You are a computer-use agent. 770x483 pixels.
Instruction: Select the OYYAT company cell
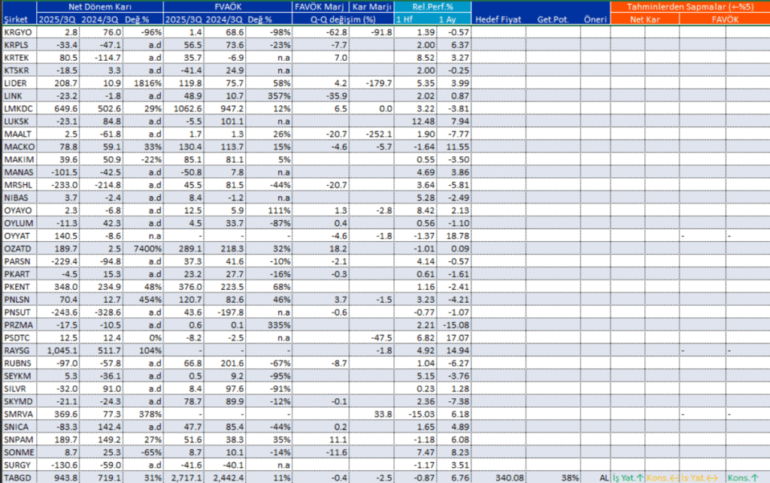pos(19,237)
